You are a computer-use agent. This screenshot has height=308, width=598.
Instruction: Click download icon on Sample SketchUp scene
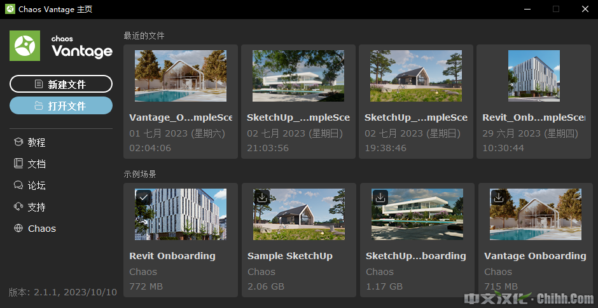pyautogui.click(x=261, y=198)
